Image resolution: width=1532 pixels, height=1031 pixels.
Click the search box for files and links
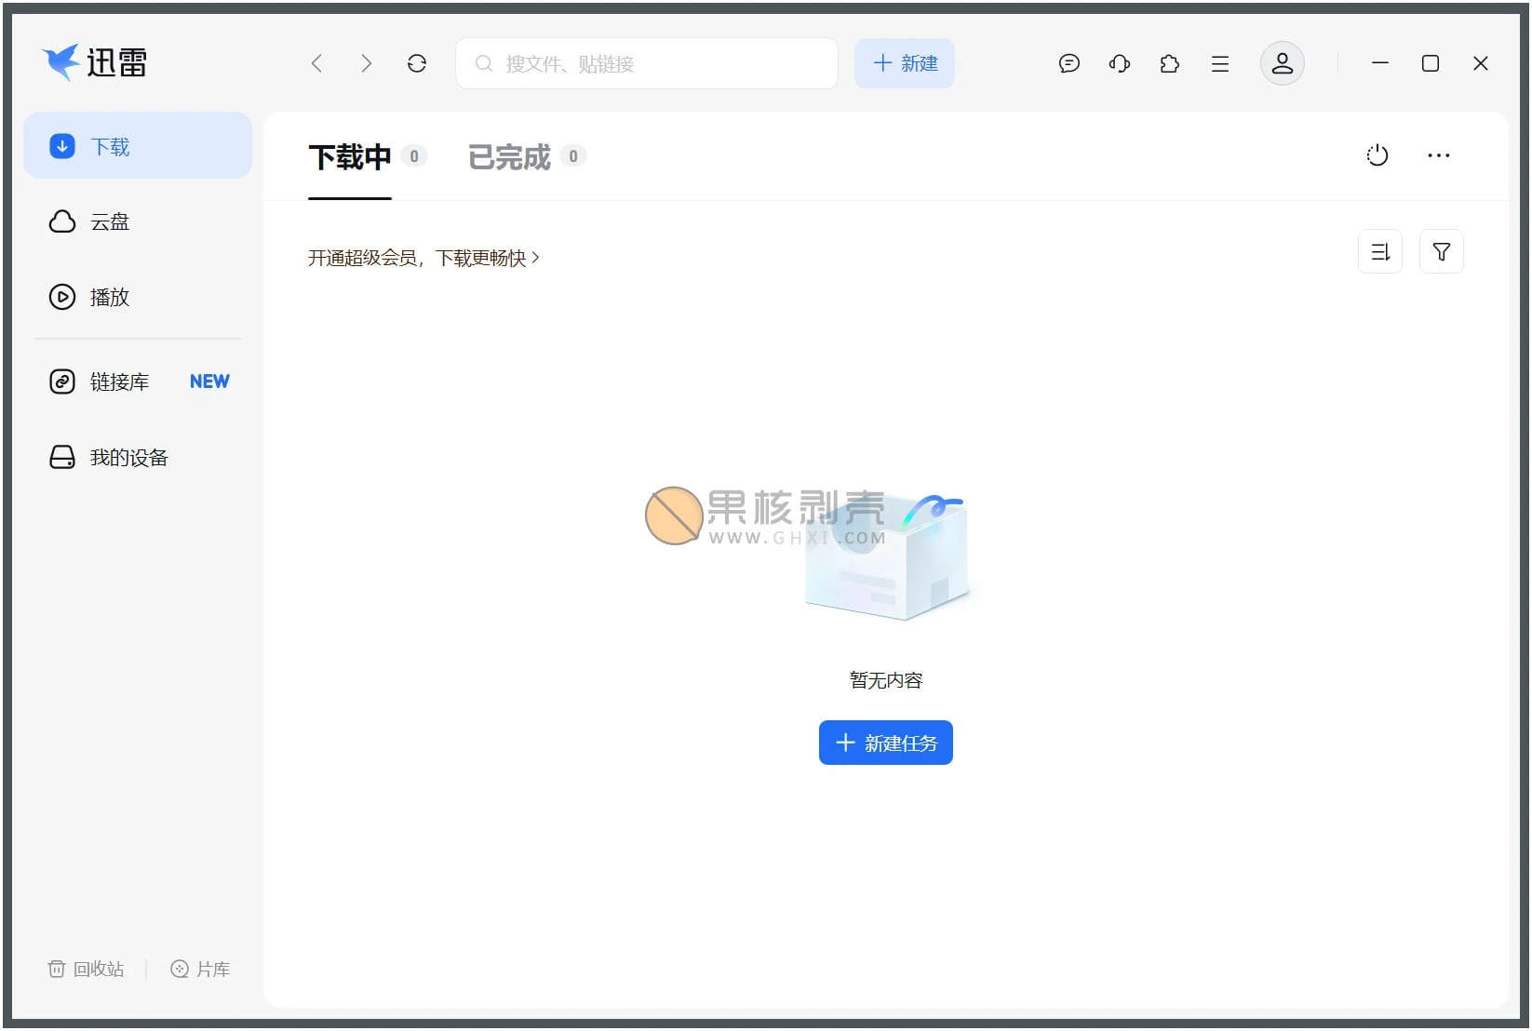647,63
